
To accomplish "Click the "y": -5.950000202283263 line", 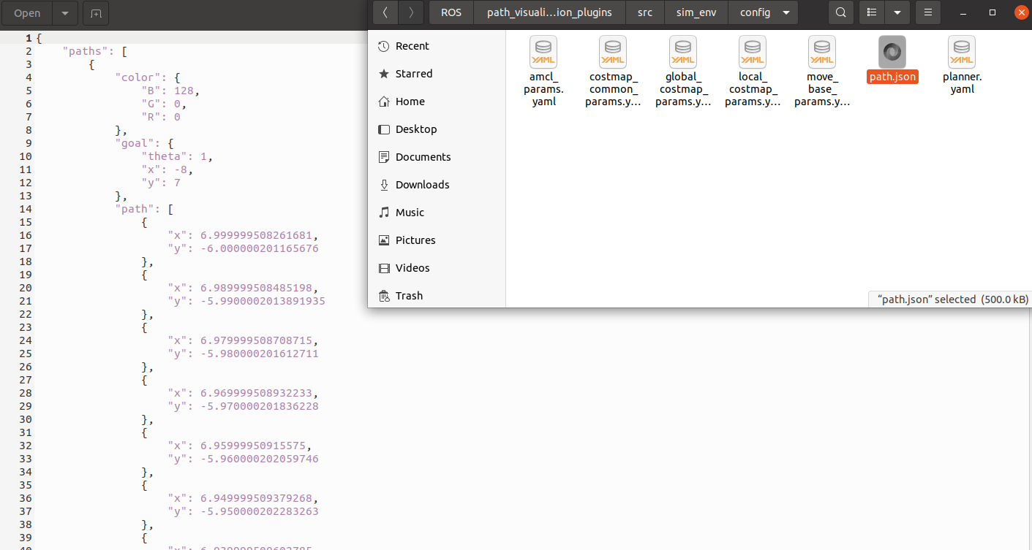I will [x=244, y=511].
